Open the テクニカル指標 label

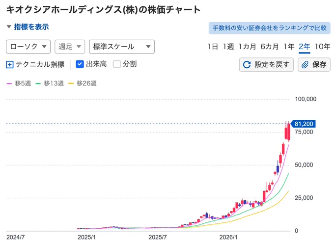(40, 64)
